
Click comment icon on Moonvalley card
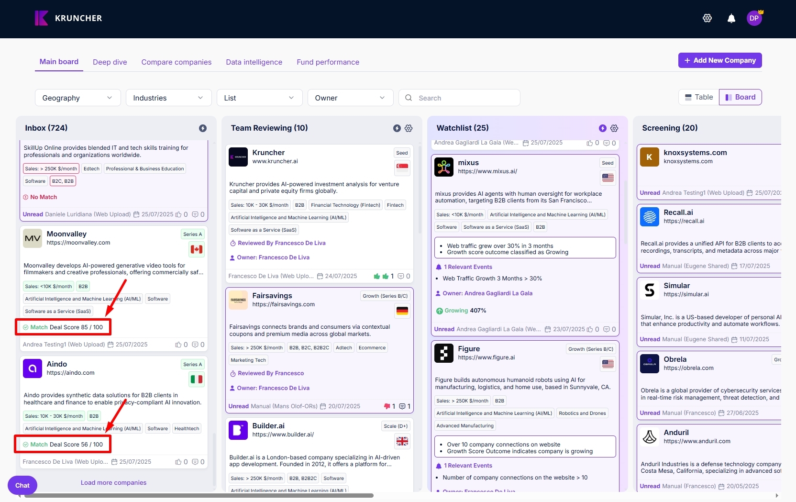[195, 345]
